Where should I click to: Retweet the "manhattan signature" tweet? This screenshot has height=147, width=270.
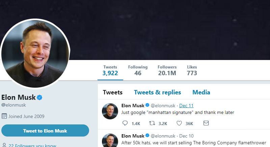[x=152, y=123]
